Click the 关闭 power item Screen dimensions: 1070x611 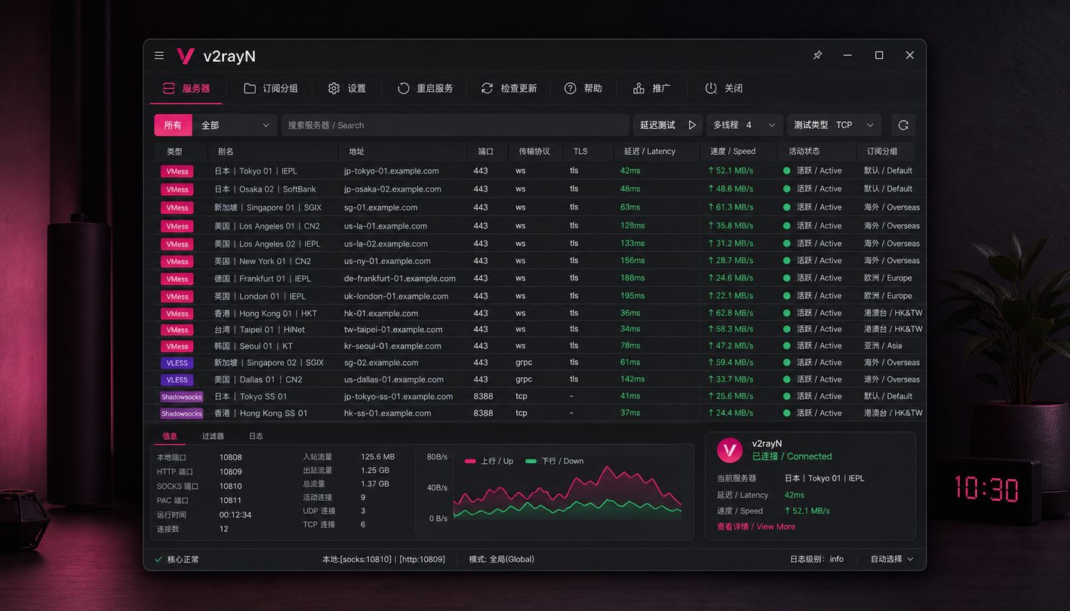click(x=724, y=88)
